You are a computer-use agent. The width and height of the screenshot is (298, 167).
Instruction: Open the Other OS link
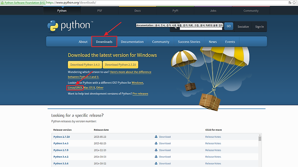coord(100,88)
